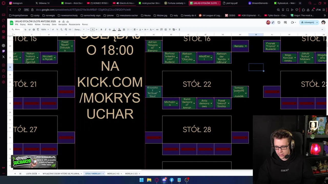Add a comment via the toolbar comment icon

[x=161, y=29]
